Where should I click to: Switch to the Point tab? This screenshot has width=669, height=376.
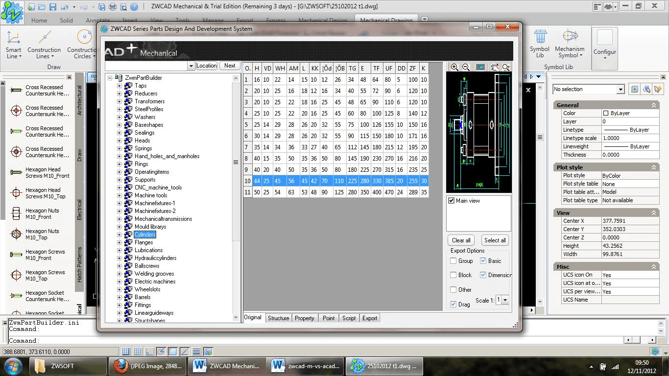coord(329,318)
